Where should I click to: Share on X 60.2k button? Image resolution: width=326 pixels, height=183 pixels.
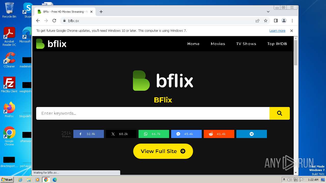tap(121, 134)
